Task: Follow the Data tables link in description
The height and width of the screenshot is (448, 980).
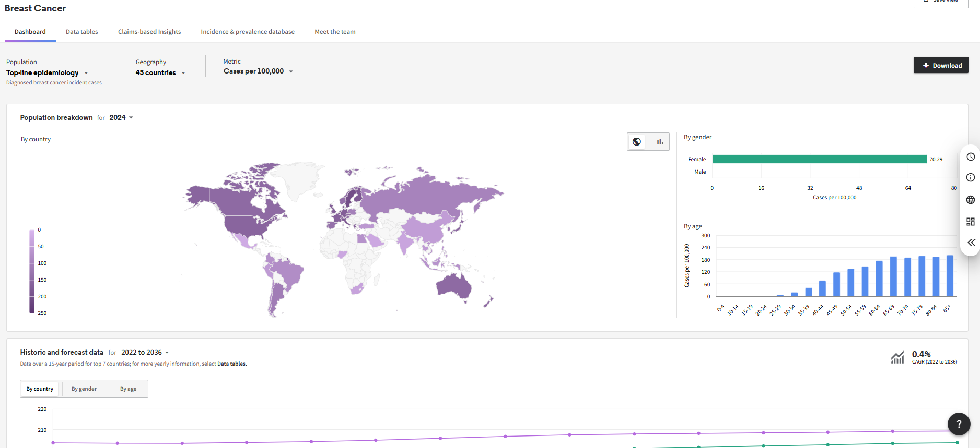Action: pos(231,364)
